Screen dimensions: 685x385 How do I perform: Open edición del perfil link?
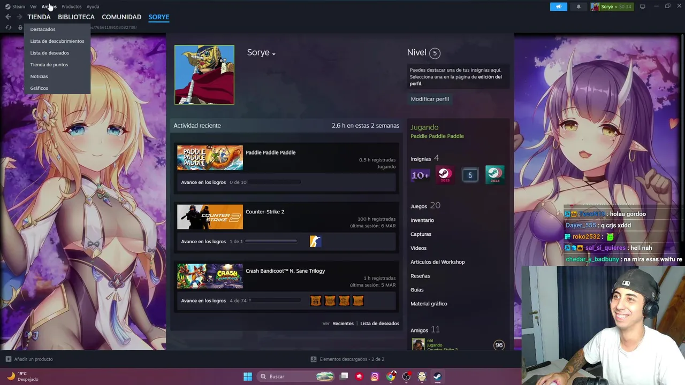[x=456, y=80]
